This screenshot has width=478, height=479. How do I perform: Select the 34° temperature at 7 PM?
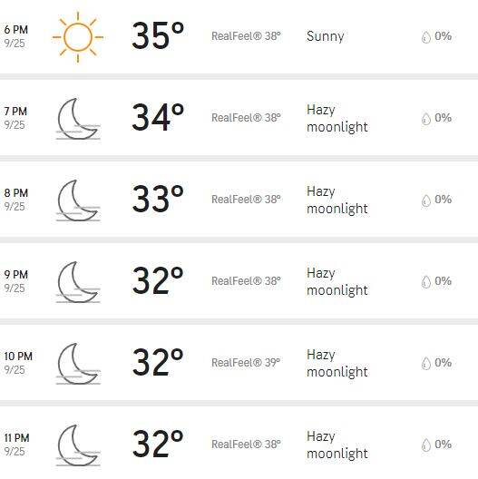tap(158, 117)
